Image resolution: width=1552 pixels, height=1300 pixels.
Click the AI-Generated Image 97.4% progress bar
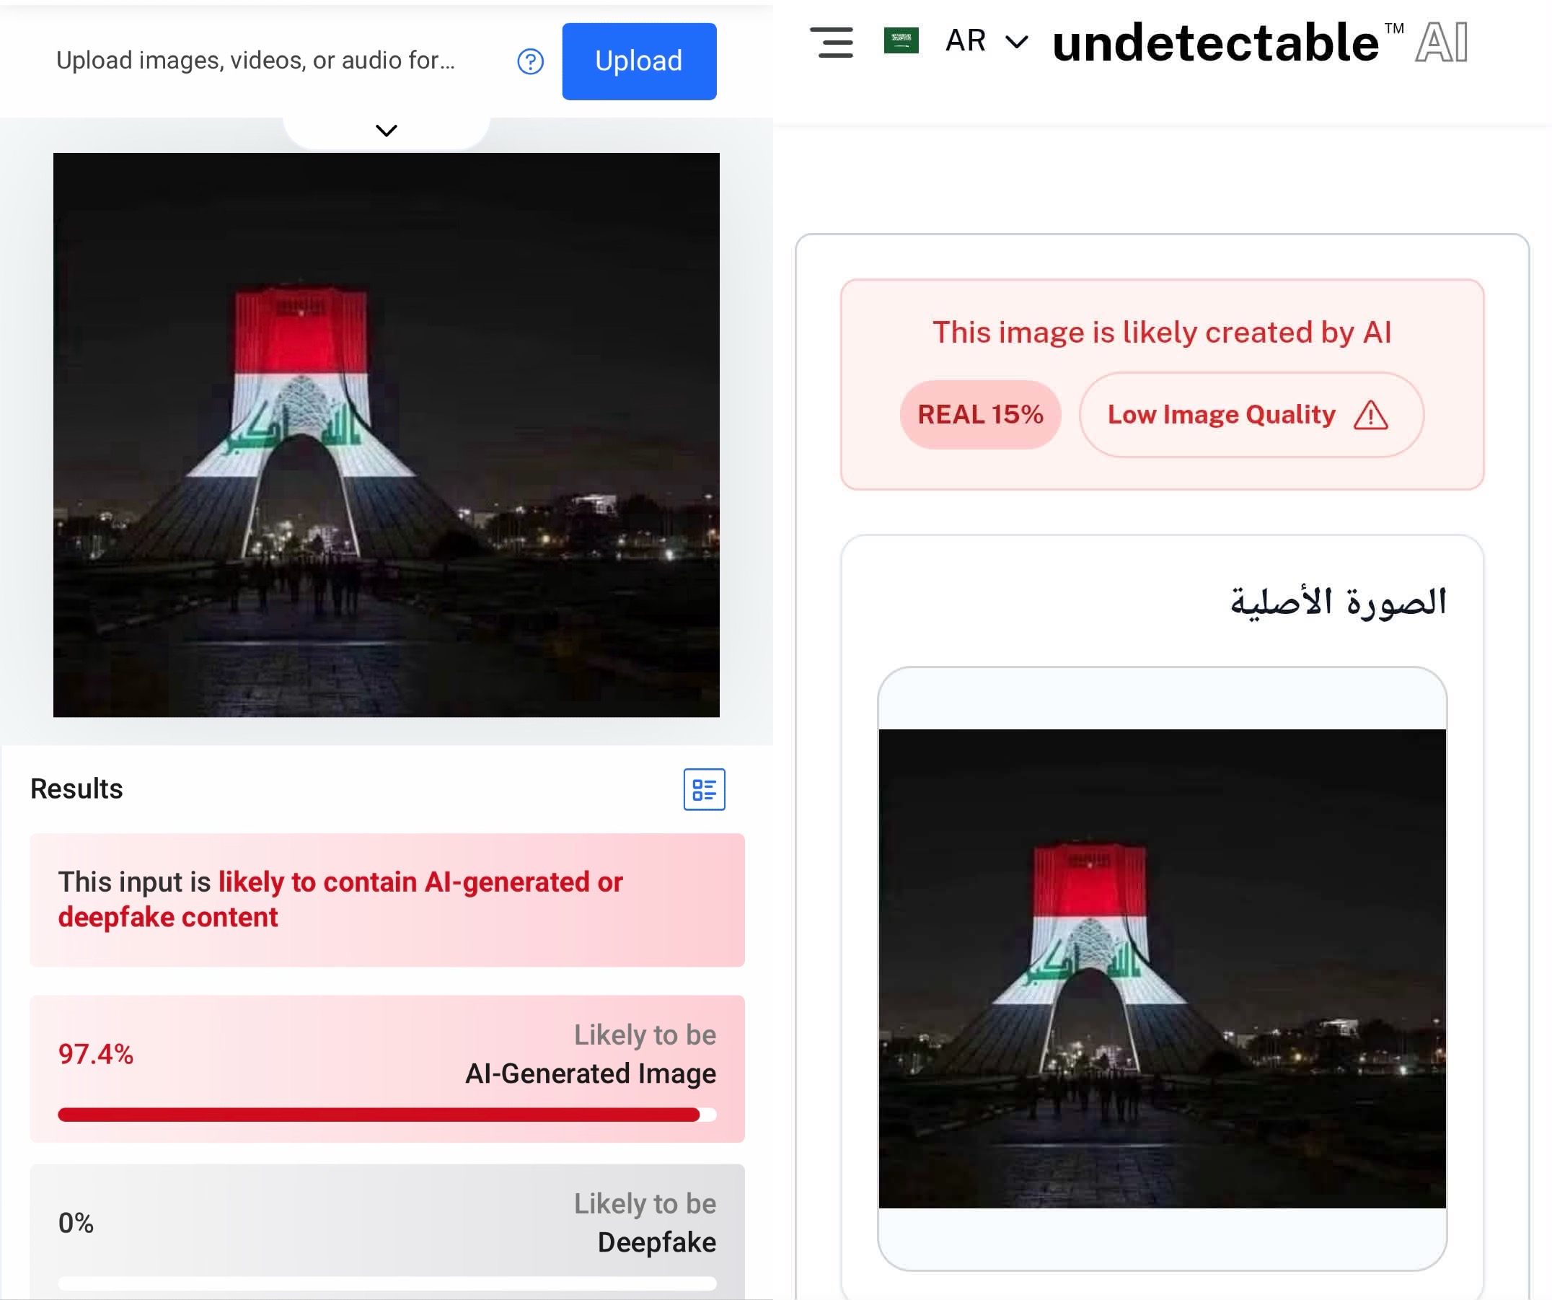point(387,1115)
